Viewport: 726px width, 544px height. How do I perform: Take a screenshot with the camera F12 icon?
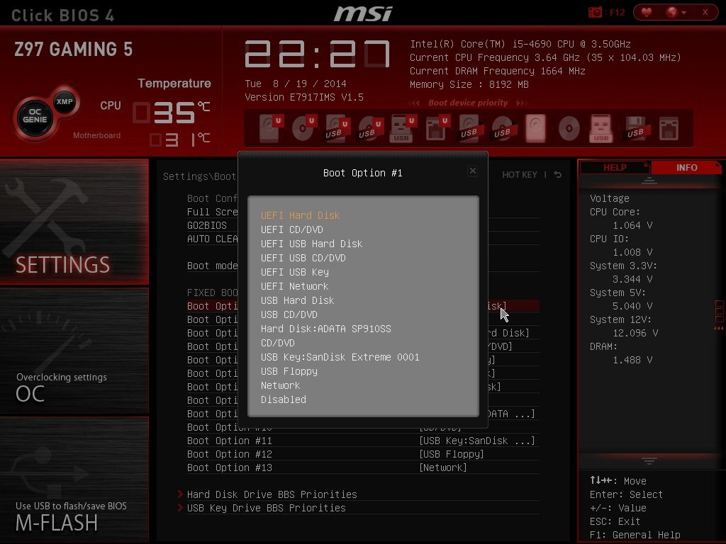(x=606, y=13)
